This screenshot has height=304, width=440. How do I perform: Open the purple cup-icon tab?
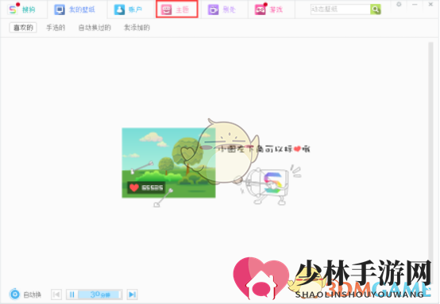[x=222, y=9]
